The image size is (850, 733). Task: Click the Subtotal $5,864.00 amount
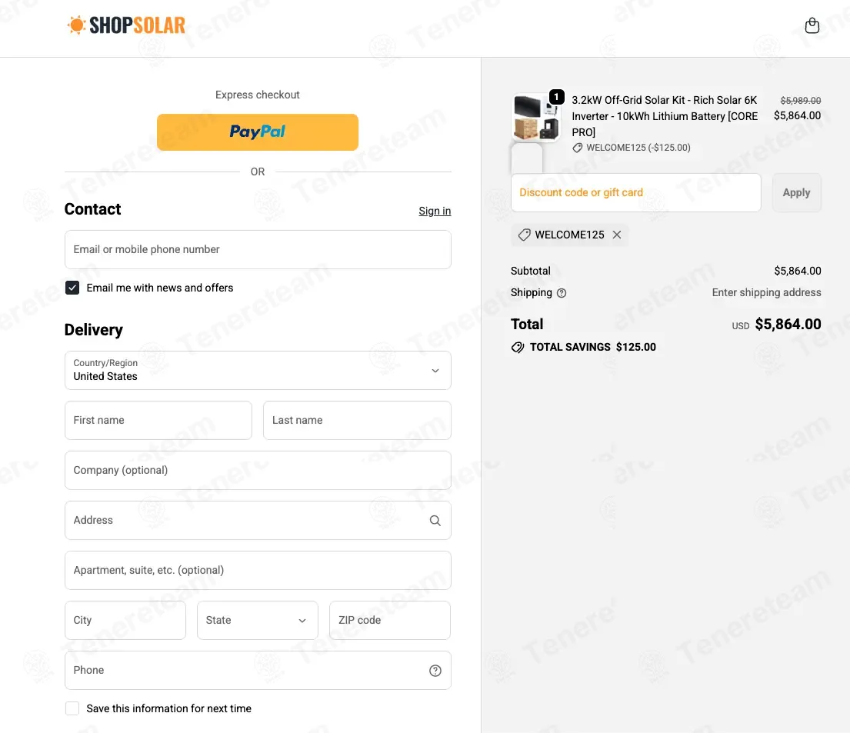click(798, 271)
